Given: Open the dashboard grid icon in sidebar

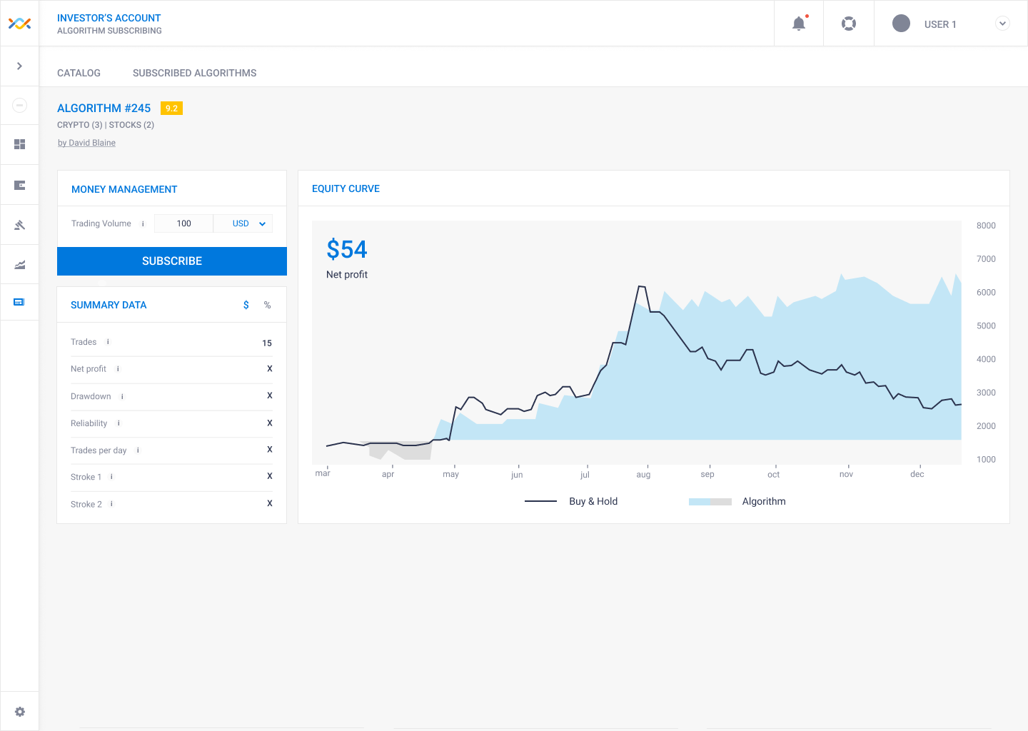Looking at the screenshot, I should 19,144.
